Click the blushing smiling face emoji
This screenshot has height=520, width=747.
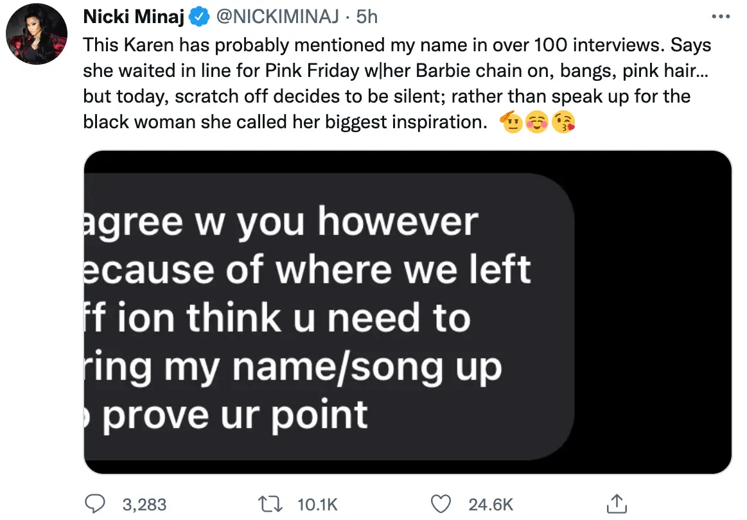tap(537, 122)
